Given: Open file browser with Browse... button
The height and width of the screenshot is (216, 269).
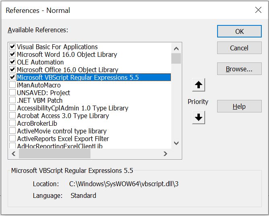Looking at the screenshot, I should click(x=239, y=69).
